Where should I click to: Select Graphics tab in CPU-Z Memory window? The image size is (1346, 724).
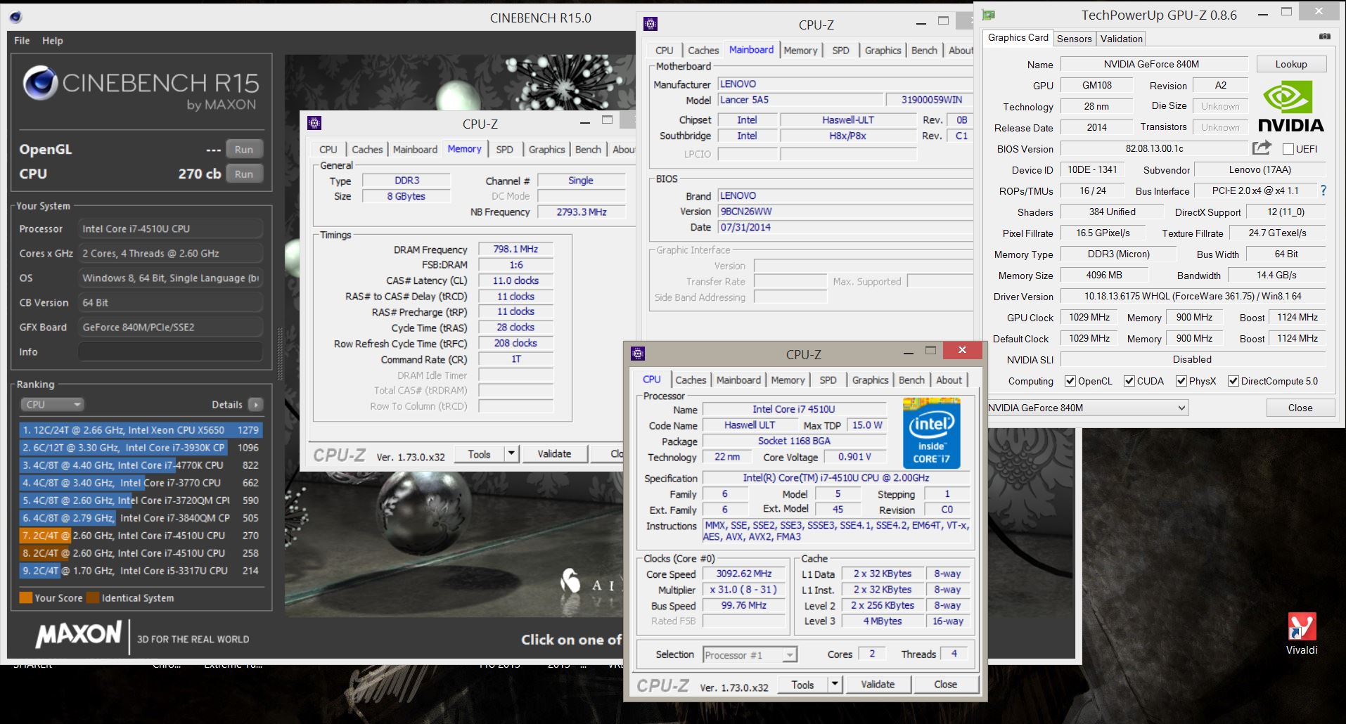coord(546,149)
